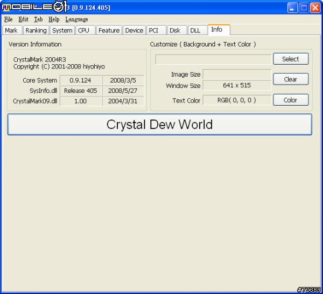Select the Info tab
This screenshot has height=294, width=323.
[x=219, y=30]
